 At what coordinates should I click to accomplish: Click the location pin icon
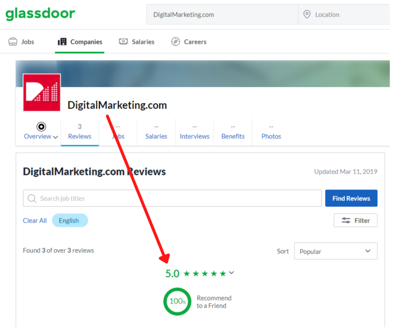pos(307,14)
